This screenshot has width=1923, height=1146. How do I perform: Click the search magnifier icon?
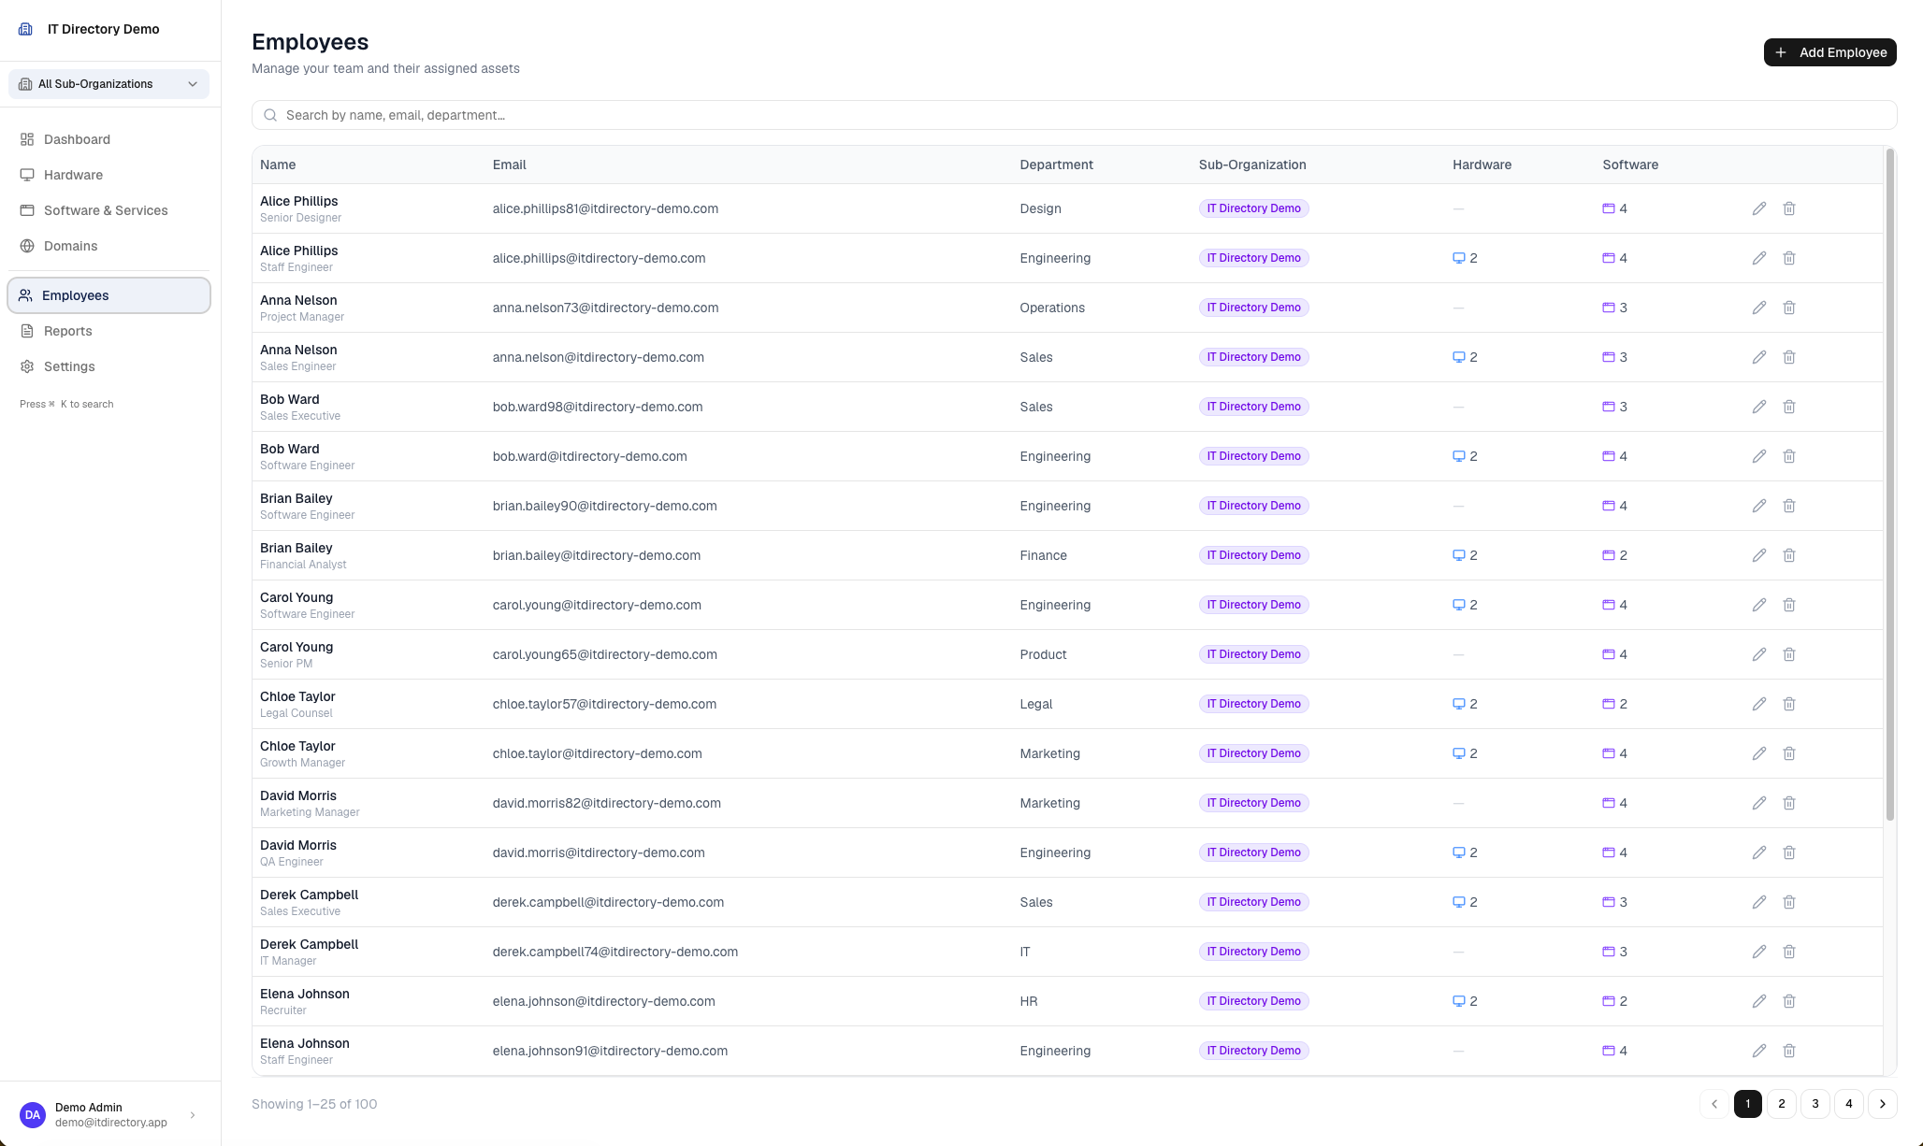[270, 115]
